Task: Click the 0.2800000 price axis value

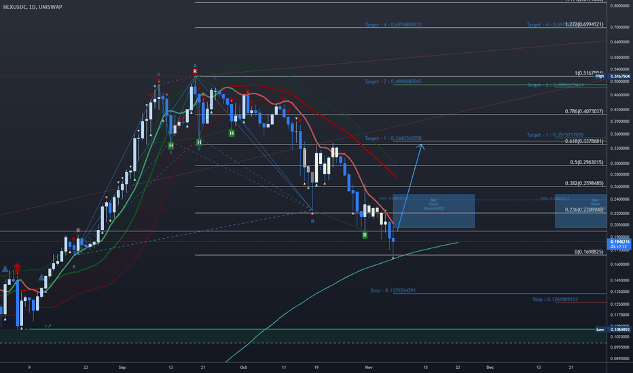Action: tap(619, 174)
